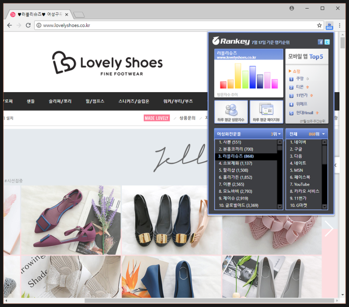Click 쿠팡 in mobile app Top5
Image resolution: width=349 pixels, height=307 pixels.
[300, 79]
